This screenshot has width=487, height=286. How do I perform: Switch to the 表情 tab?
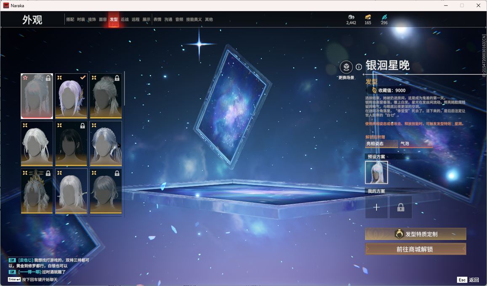point(157,19)
